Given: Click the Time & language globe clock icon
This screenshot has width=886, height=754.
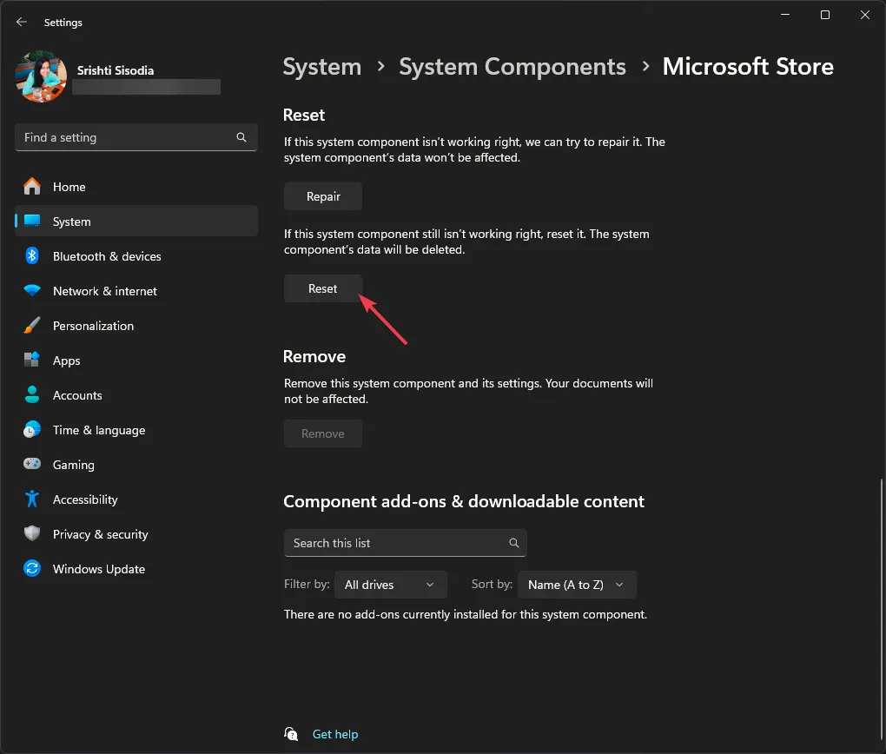Looking at the screenshot, I should [32, 430].
